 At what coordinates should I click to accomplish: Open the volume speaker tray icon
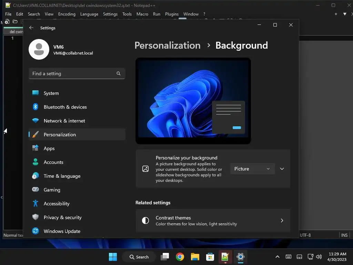pyautogui.click(x=319, y=257)
